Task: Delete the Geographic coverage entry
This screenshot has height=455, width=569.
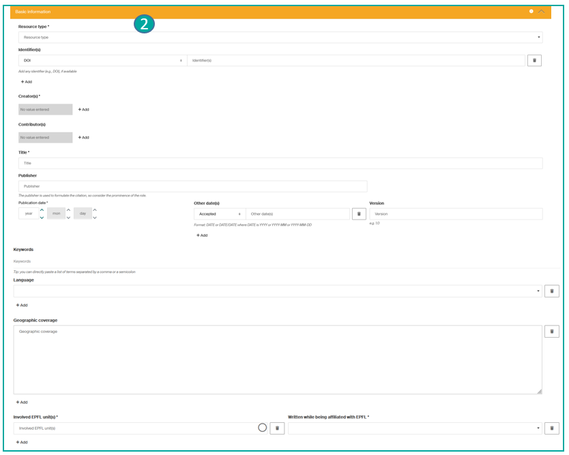Action: [x=552, y=332]
